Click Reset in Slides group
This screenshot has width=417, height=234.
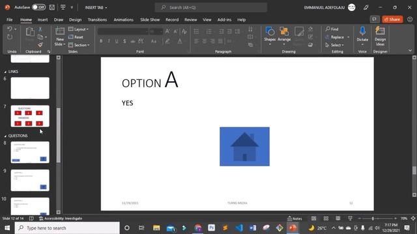coord(76,37)
